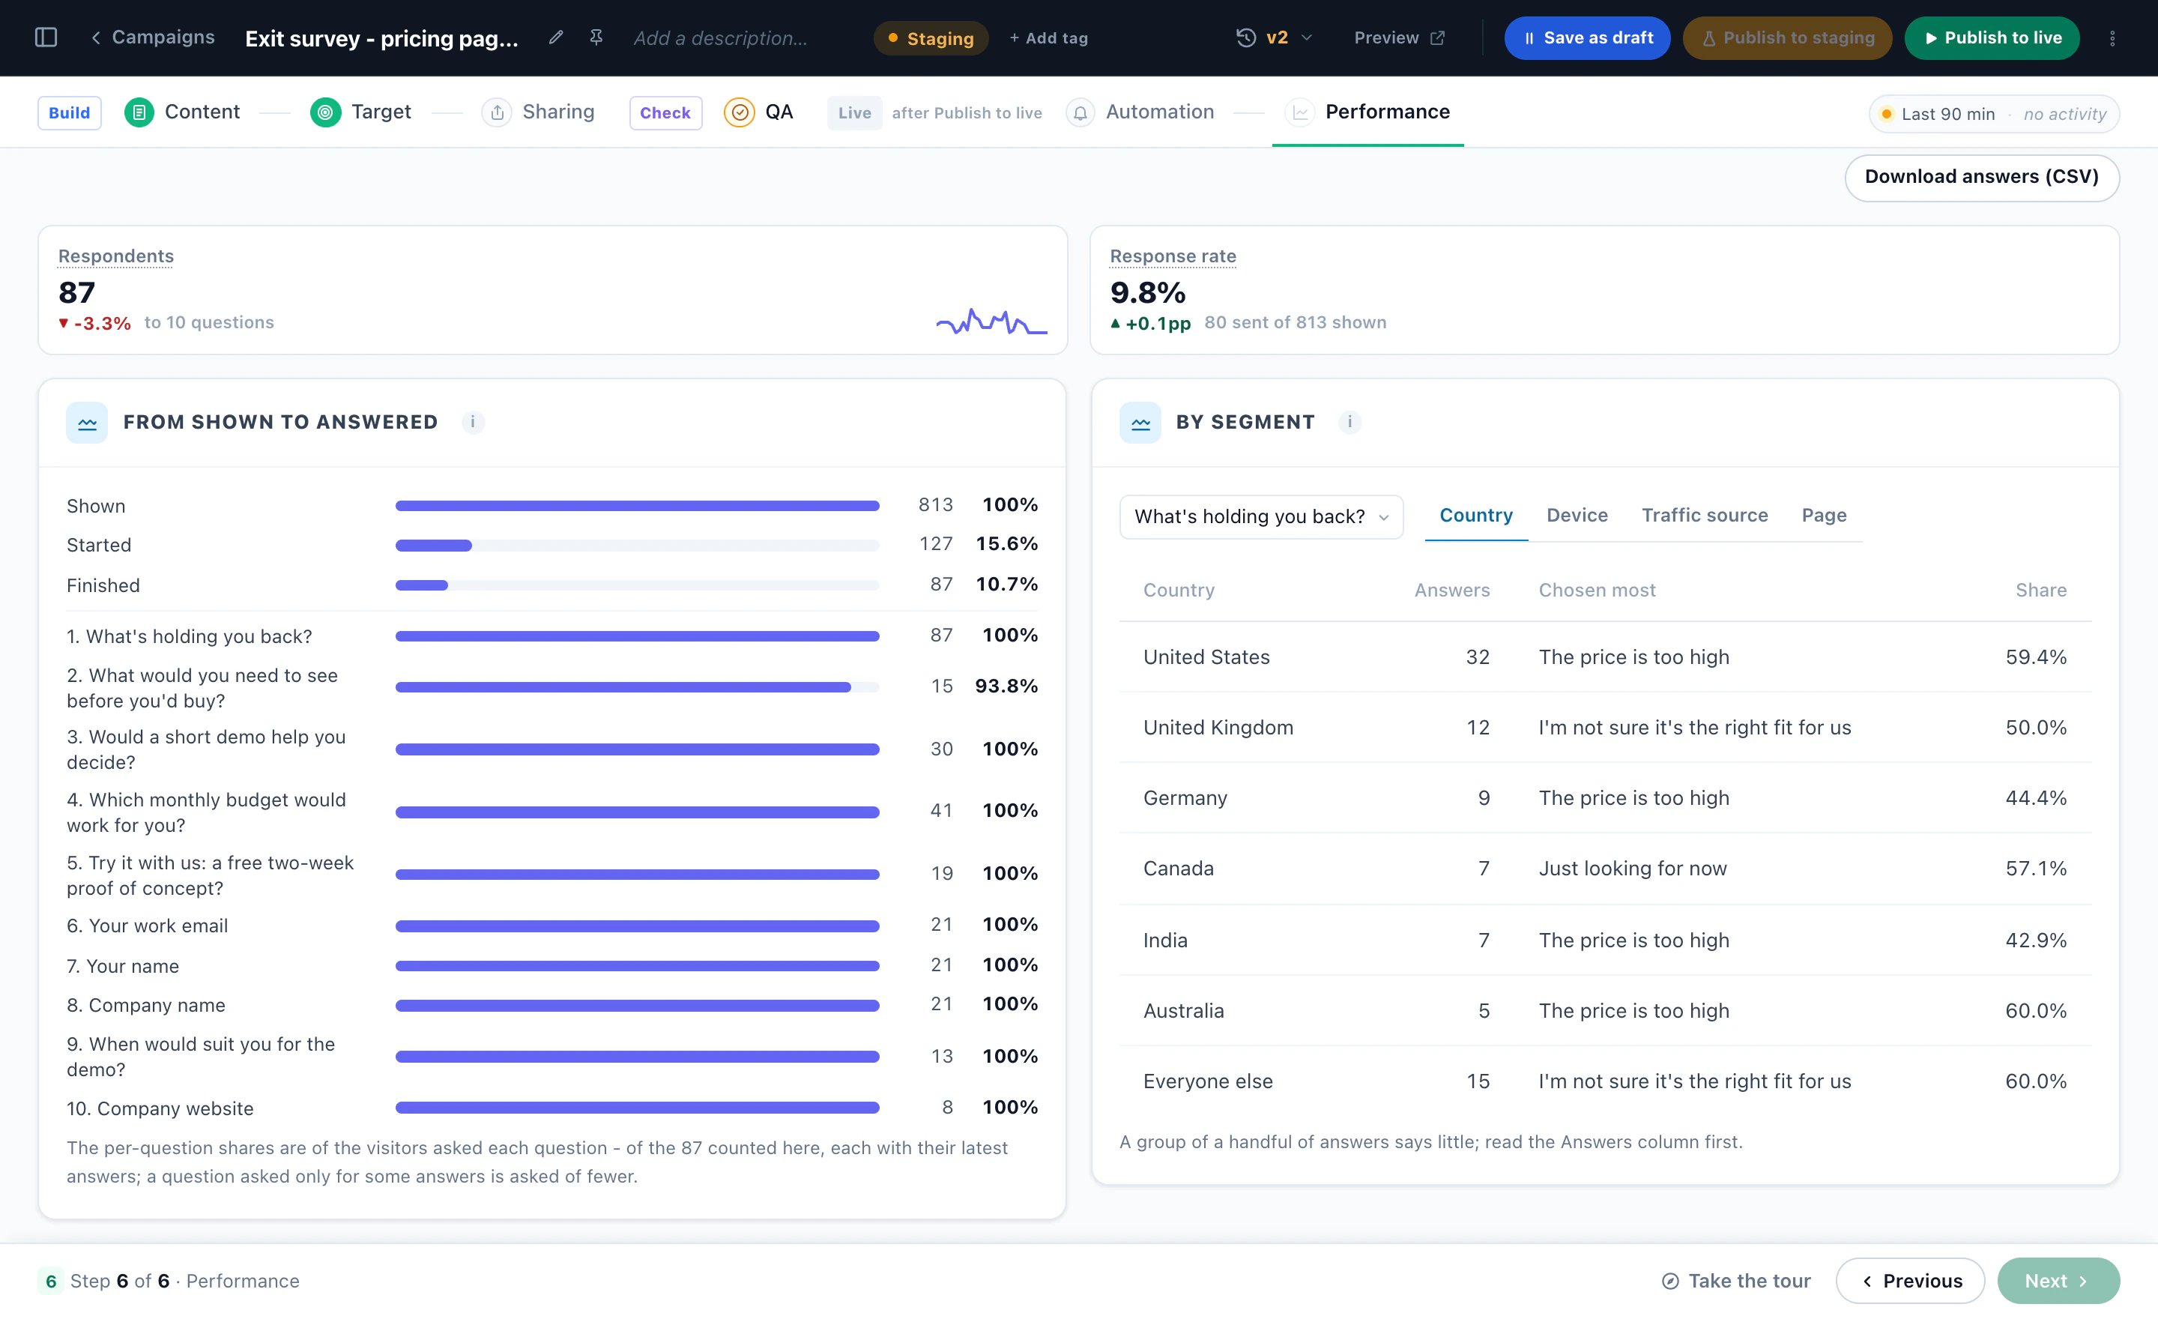
Task: Show info for From Shown to Answered
Action: pos(473,422)
